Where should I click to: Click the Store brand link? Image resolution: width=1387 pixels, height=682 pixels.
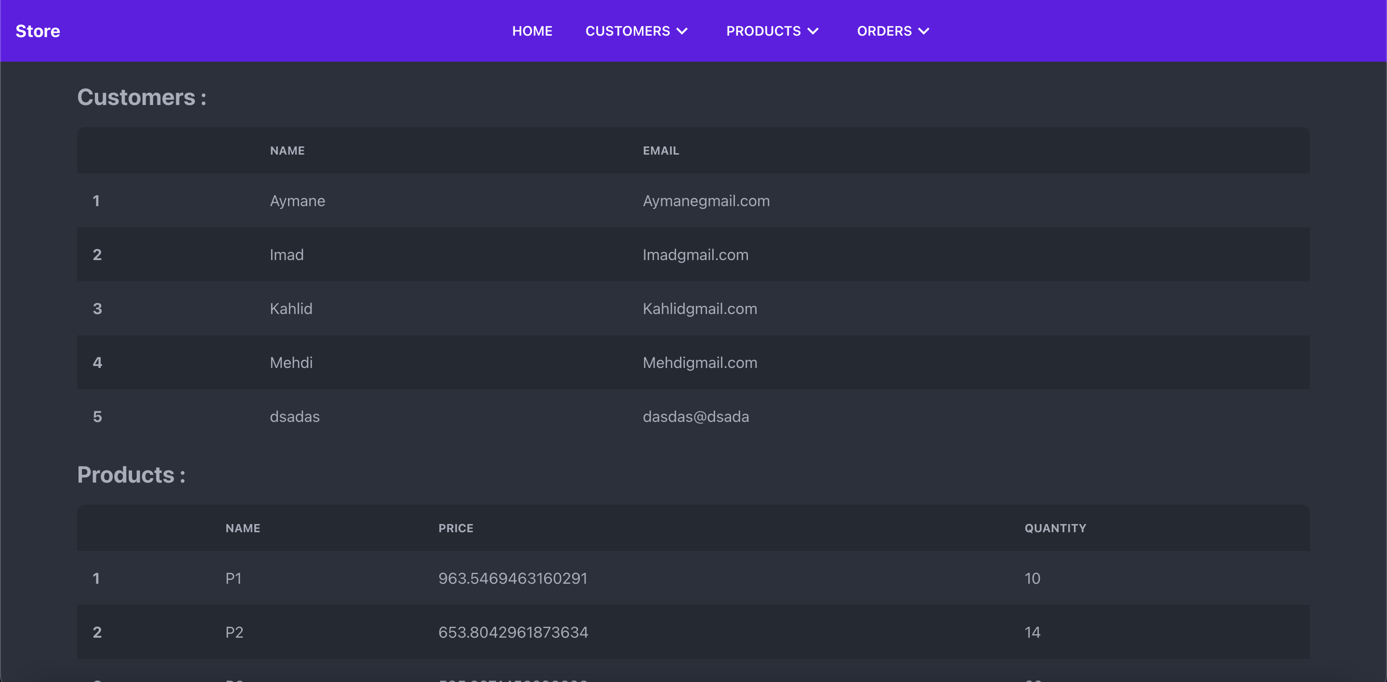(37, 31)
